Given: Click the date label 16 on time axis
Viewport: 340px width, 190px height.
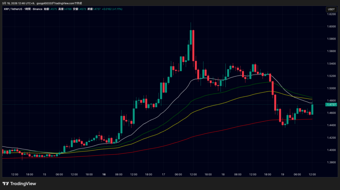Looking at the screenshot, I should coord(104,174).
